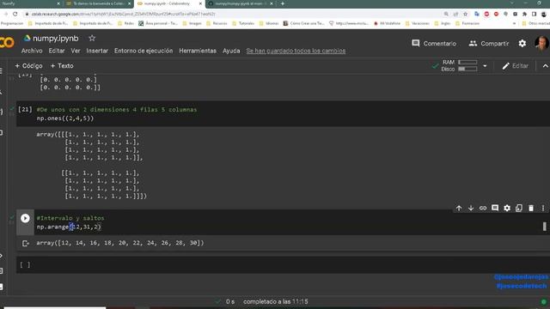Click the browser address bar URL
The image size is (550, 309).
click(123, 14)
